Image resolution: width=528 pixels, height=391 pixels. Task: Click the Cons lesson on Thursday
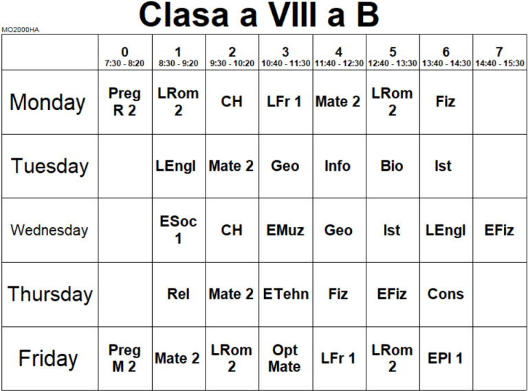click(x=445, y=294)
